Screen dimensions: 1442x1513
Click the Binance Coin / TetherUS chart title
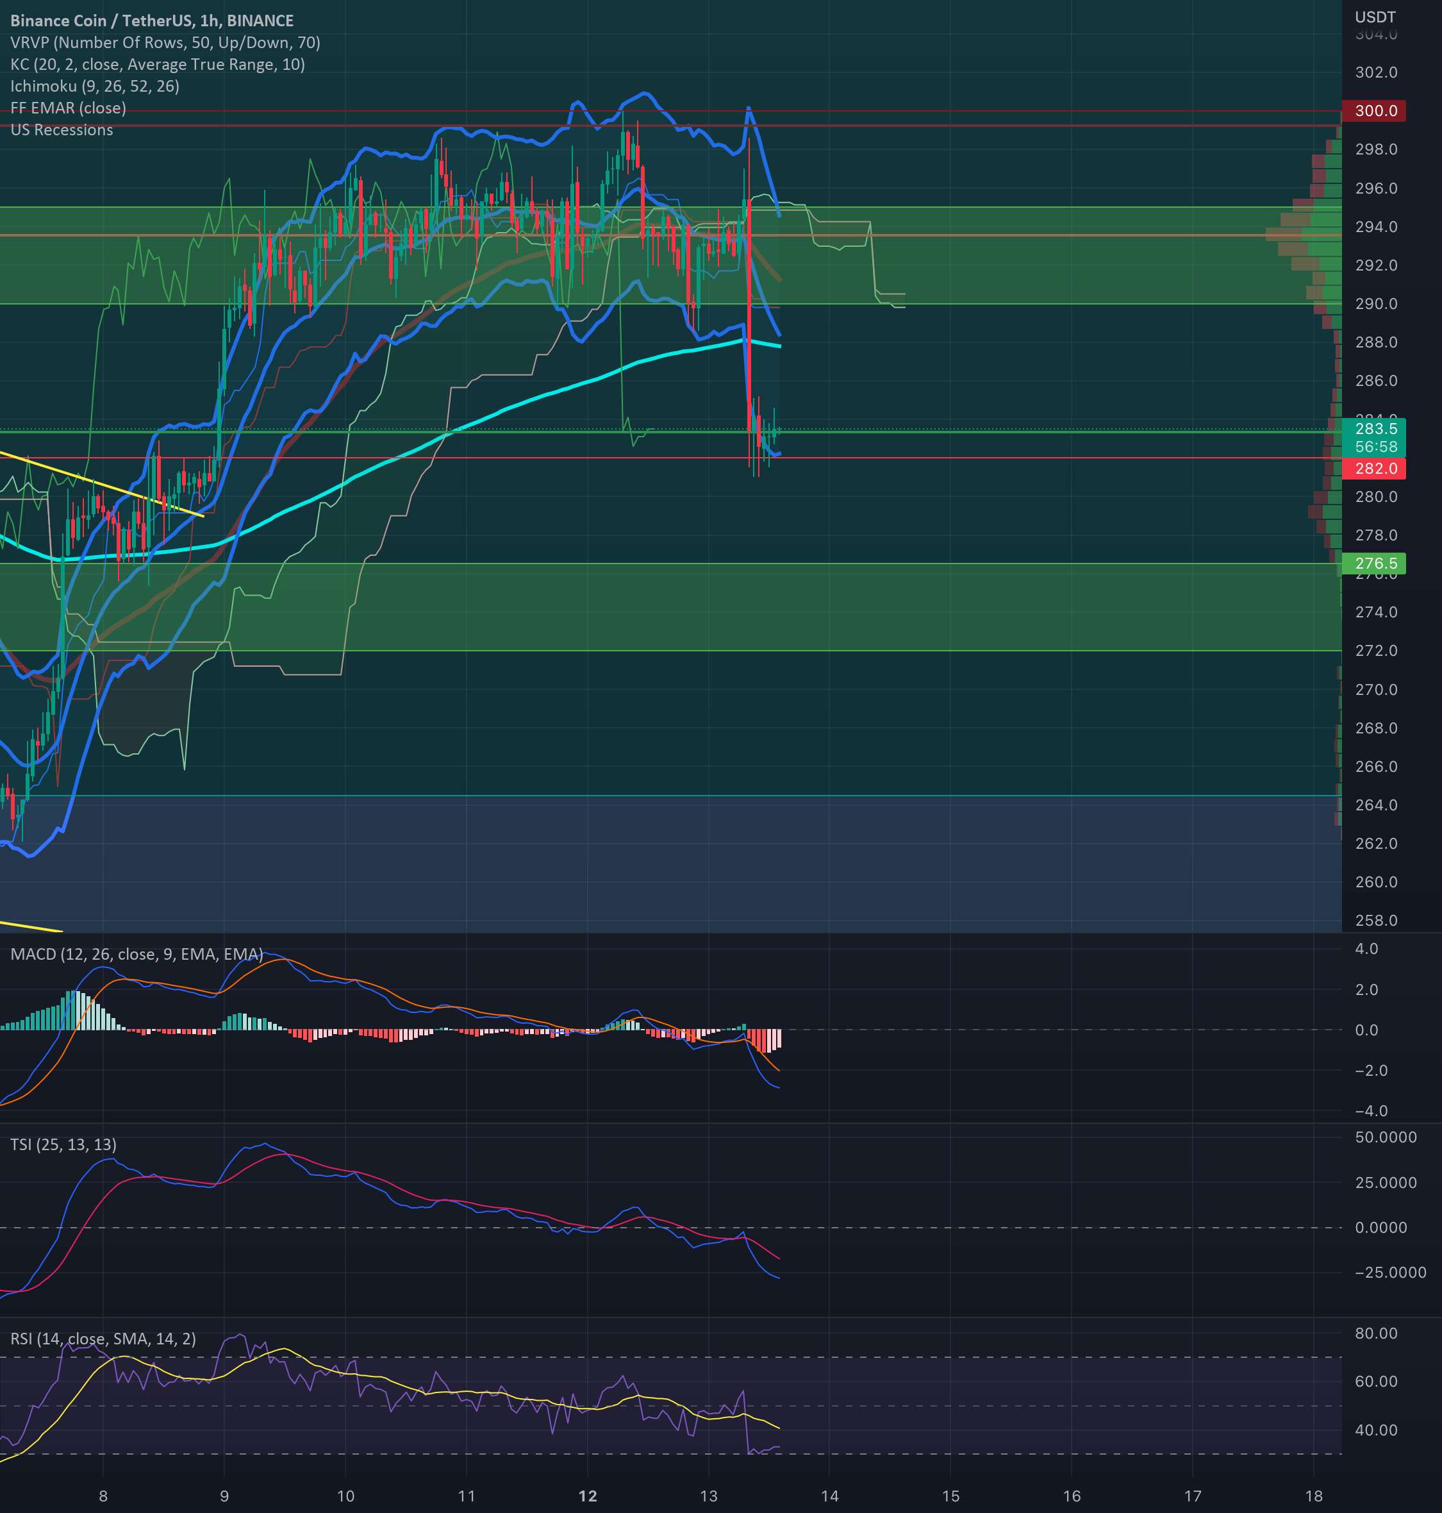point(152,21)
